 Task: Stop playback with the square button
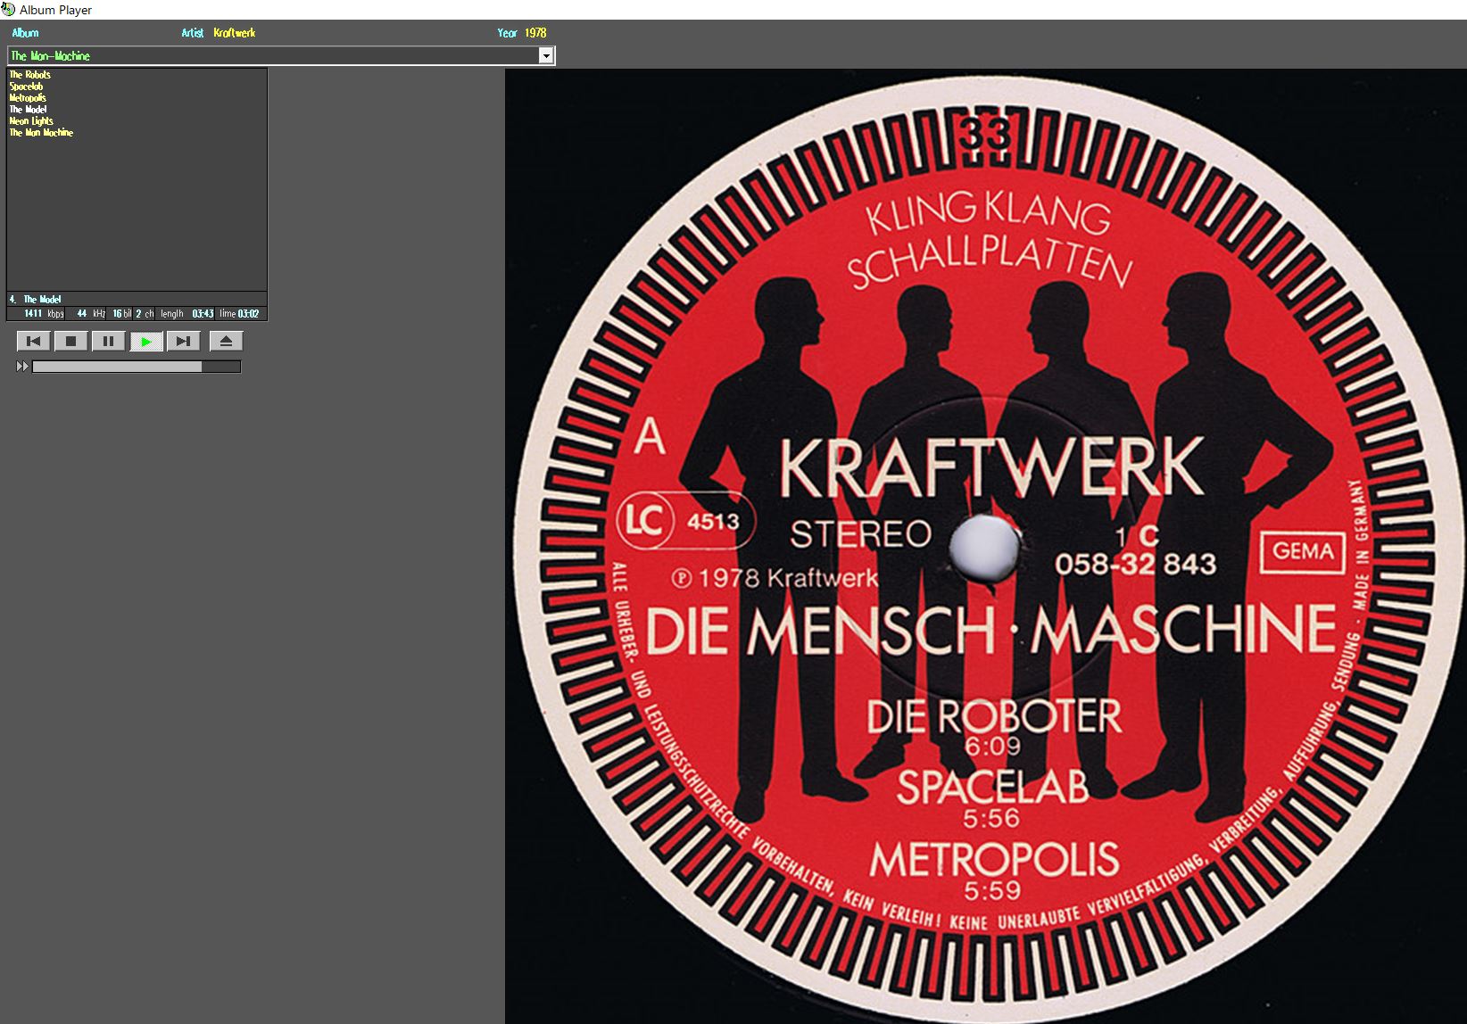tap(70, 341)
